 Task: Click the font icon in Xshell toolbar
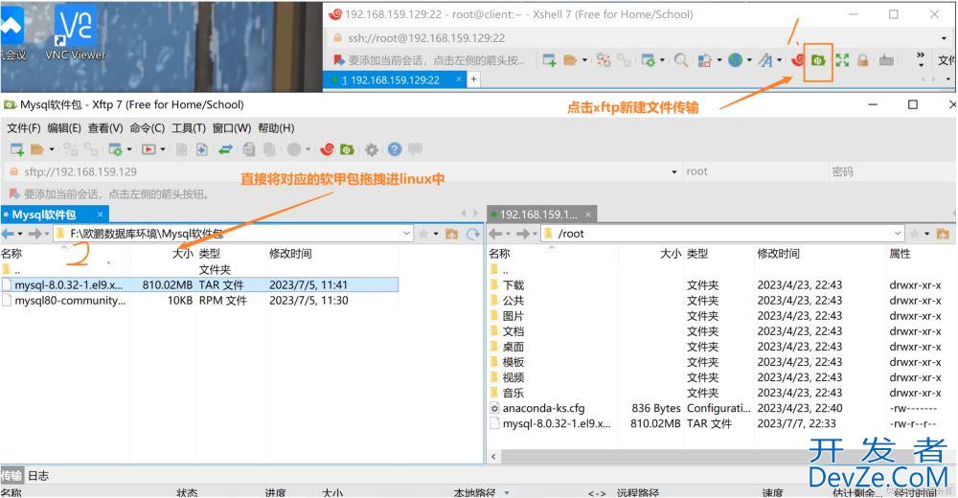tap(764, 60)
